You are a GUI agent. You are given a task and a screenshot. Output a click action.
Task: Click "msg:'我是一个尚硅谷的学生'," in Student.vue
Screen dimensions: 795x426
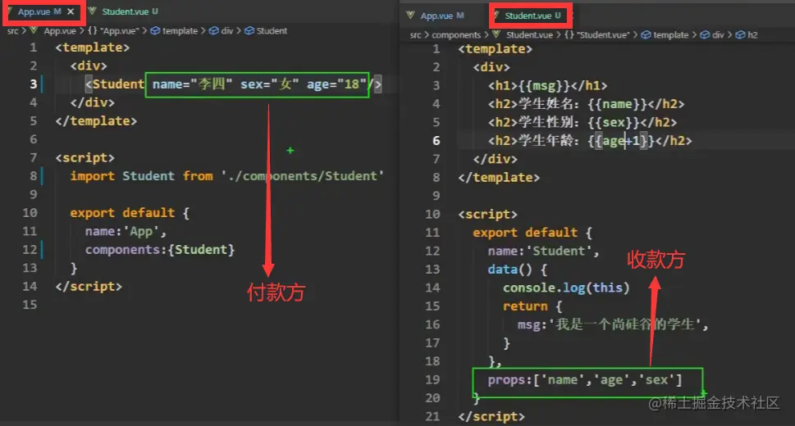click(613, 324)
